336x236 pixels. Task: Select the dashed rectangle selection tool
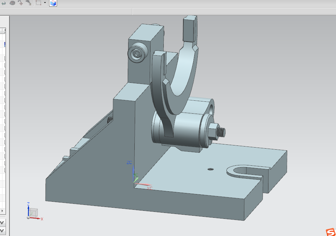[x=38, y=3]
